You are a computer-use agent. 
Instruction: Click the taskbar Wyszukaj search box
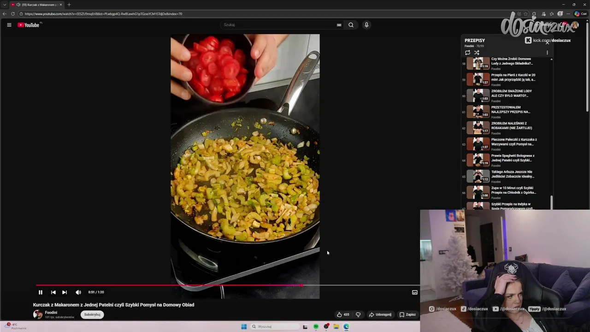click(276, 326)
